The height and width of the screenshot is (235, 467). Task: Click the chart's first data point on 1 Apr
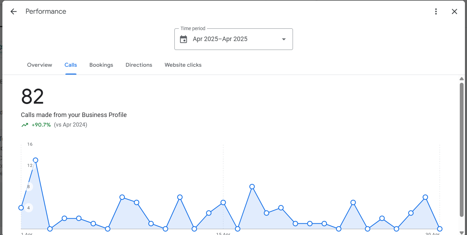click(21, 208)
